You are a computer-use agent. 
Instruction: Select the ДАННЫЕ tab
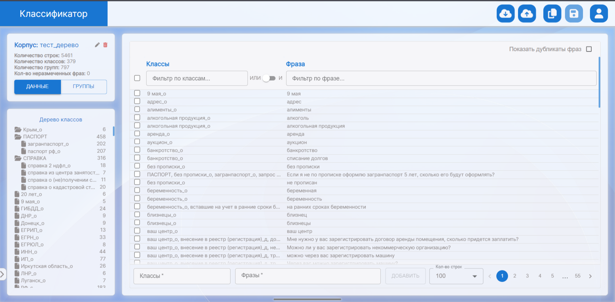(x=38, y=87)
